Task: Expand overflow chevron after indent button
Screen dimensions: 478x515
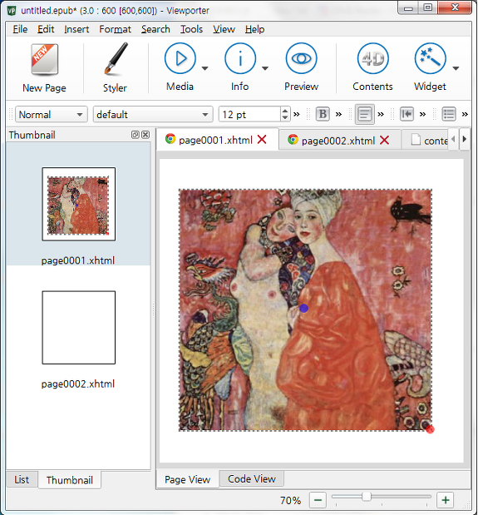Action: point(422,114)
